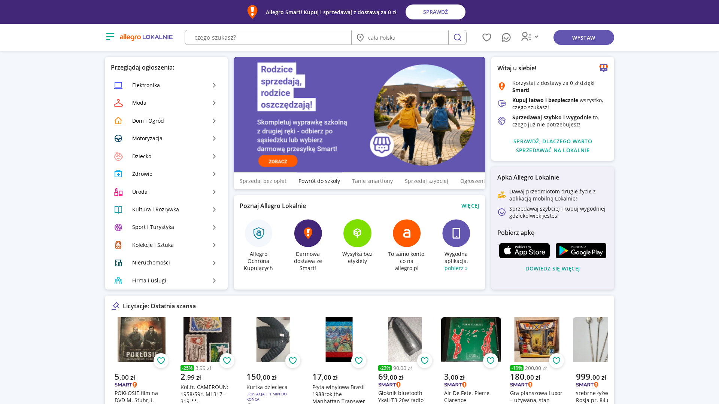Click the Firma i usługi people icon

tap(118, 281)
